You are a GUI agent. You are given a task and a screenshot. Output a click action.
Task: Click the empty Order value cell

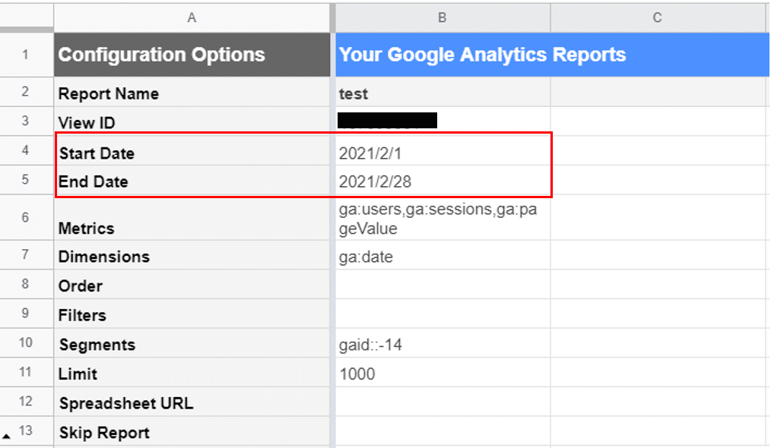(442, 286)
